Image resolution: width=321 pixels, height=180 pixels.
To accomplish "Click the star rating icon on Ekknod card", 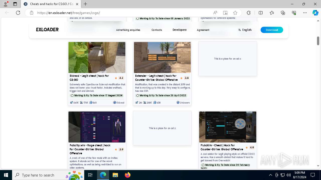I will [116, 78].
